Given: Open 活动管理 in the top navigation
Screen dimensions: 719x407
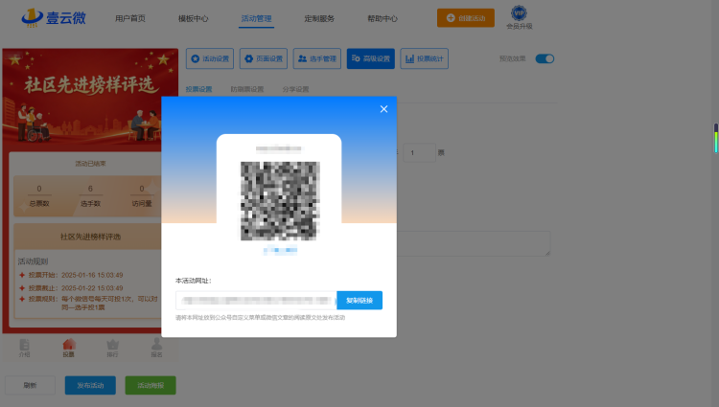Looking at the screenshot, I should [x=256, y=19].
